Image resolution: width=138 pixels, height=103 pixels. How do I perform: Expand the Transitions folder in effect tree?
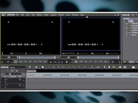point(127,28)
